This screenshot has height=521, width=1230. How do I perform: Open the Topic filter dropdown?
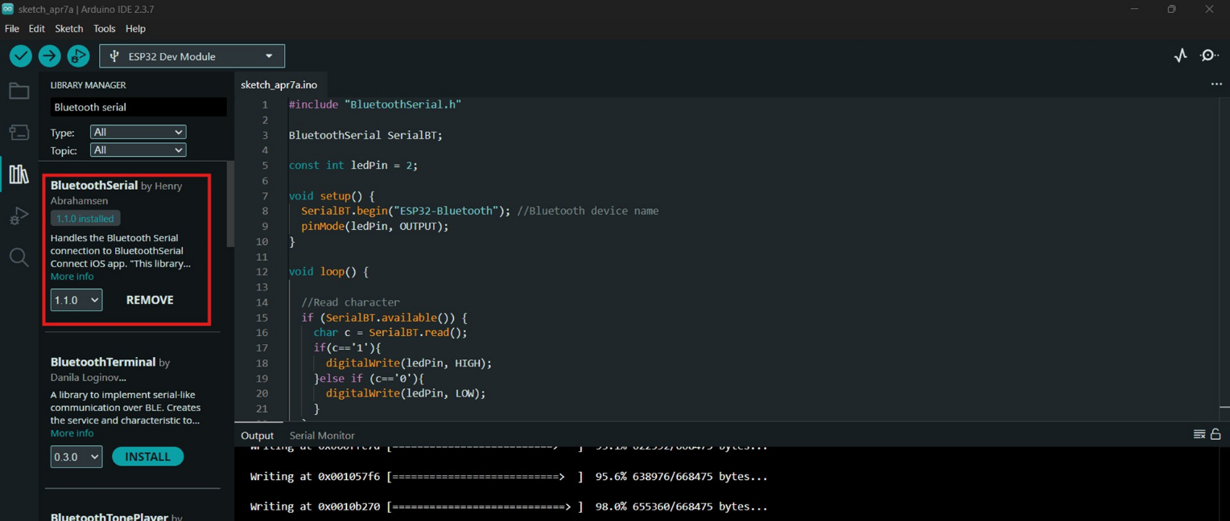pos(138,150)
